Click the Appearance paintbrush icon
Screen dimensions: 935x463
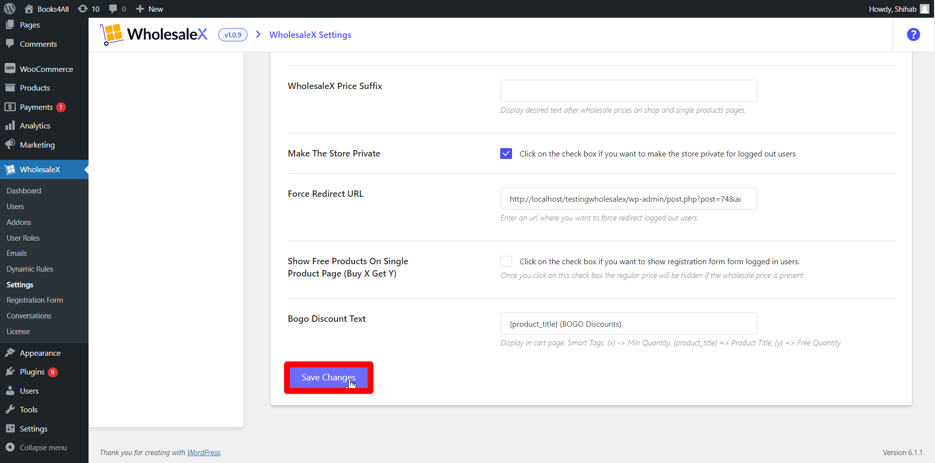(10, 352)
